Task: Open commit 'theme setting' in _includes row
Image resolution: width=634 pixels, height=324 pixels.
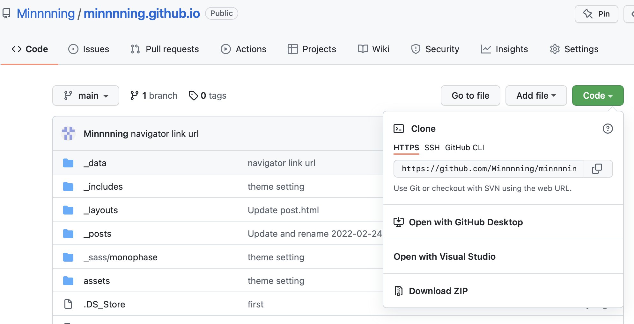Action: [x=276, y=187]
